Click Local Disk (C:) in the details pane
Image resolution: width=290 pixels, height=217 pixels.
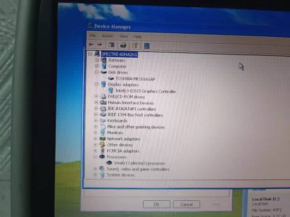tap(266, 199)
